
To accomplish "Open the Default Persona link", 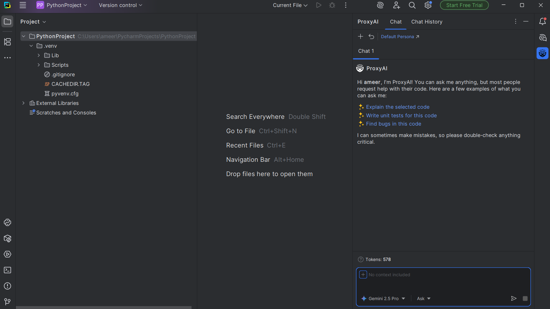I will [x=400, y=37].
